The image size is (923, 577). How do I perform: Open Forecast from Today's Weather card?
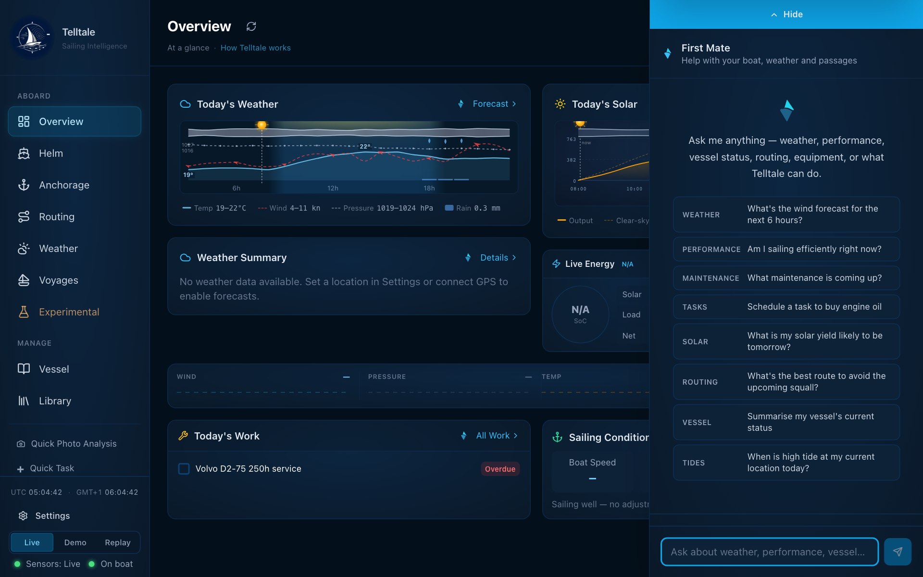495,104
